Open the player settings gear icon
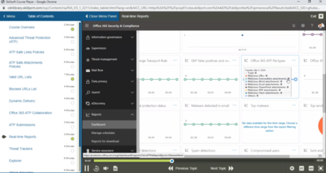Viewport: 326px width, 173px height. point(292,169)
